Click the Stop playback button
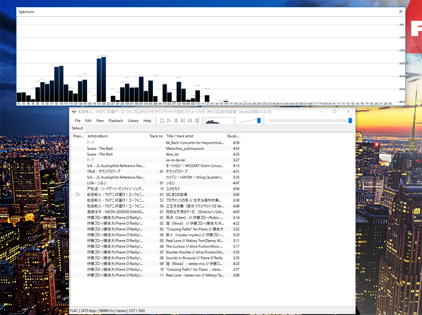422x315 pixels. point(162,121)
